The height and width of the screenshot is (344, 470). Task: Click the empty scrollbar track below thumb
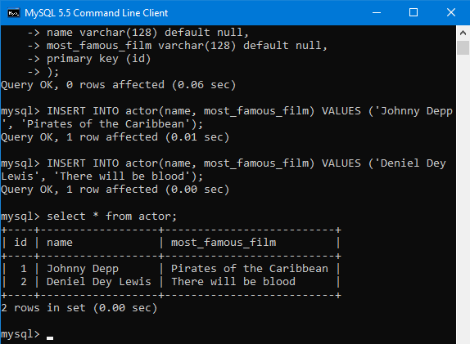point(463,198)
